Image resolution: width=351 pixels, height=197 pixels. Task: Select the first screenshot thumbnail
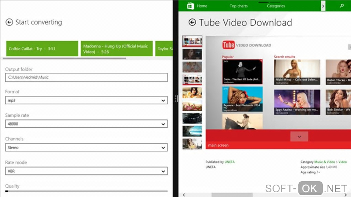pyautogui.click(x=192, y=41)
